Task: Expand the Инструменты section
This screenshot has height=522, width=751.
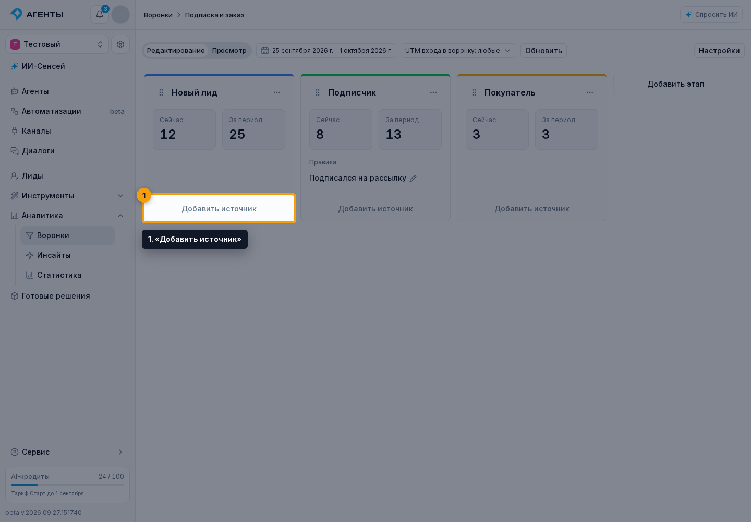Action: coord(67,196)
